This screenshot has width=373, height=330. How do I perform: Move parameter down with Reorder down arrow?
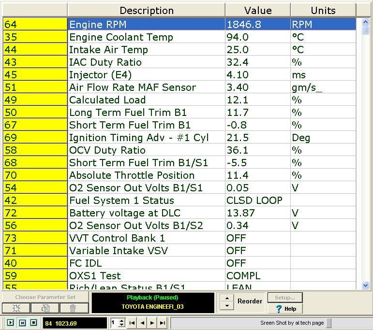coord(225,306)
